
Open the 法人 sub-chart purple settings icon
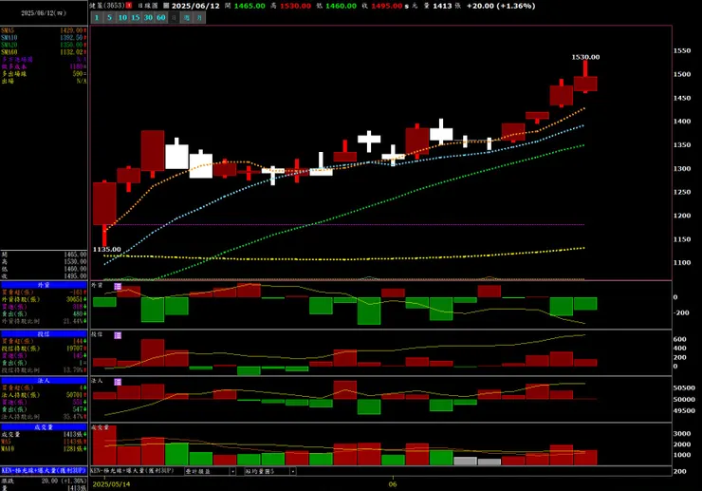118,382
